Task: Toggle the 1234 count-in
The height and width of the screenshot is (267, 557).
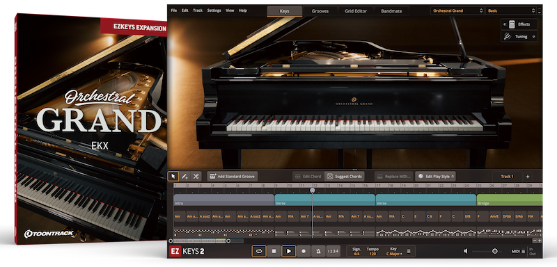Action: pyautogui.click(x=333, y=251)
